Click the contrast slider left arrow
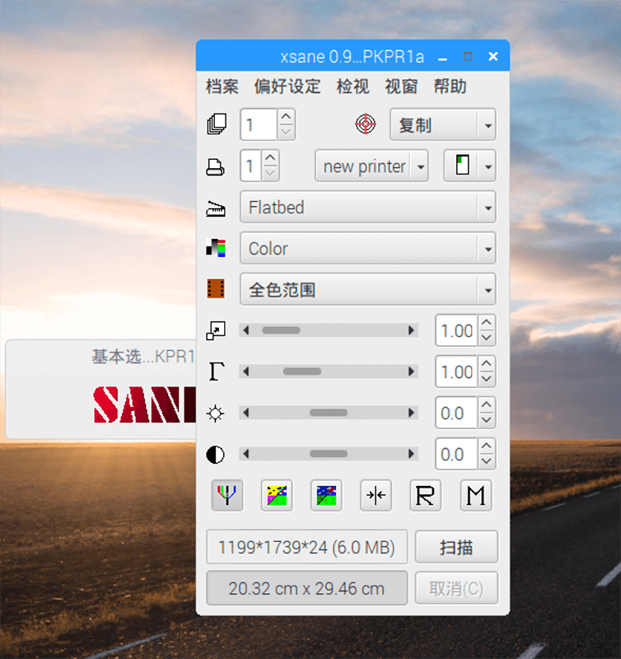 click(x=246, y=454)
